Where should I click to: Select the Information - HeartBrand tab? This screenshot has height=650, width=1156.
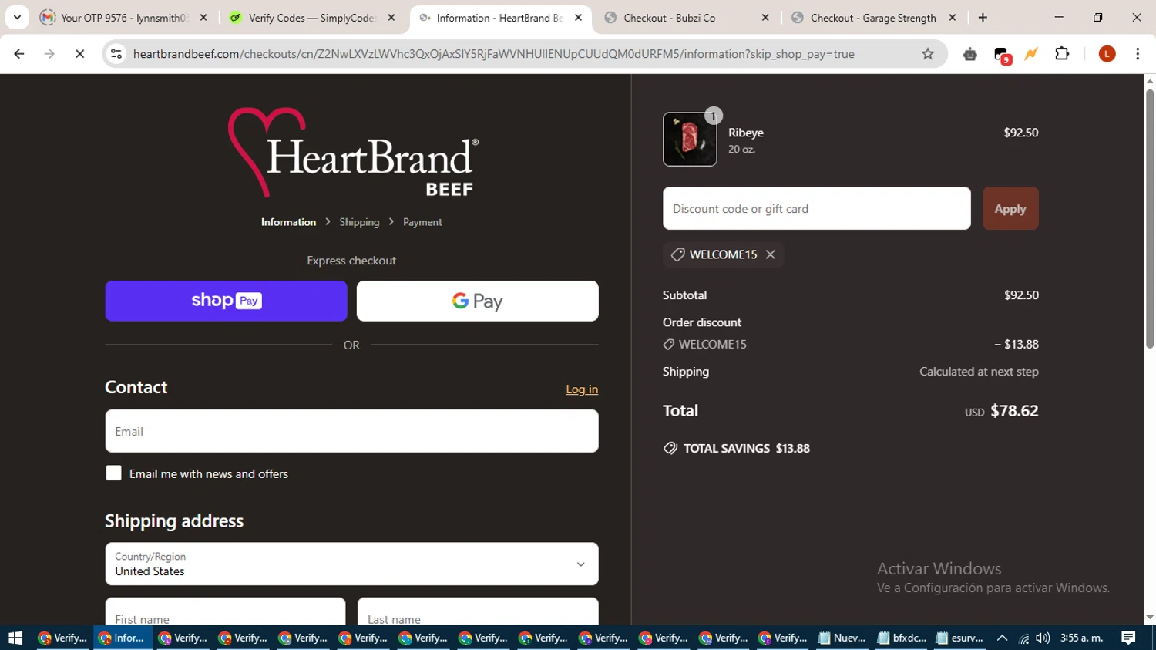(499, 17)
